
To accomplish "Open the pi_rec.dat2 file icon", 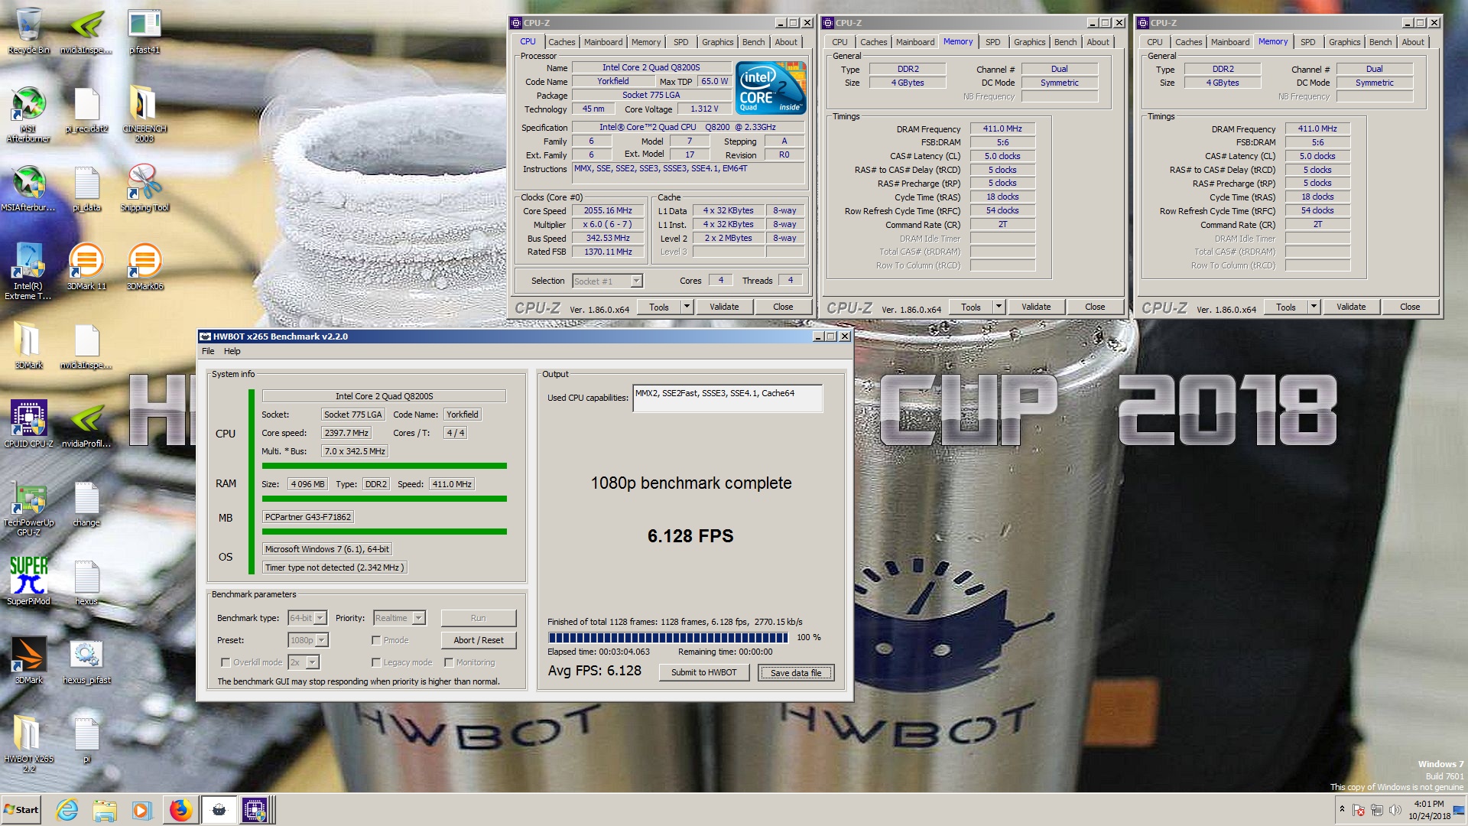I will pyautogui.click(x=86, y=111).
